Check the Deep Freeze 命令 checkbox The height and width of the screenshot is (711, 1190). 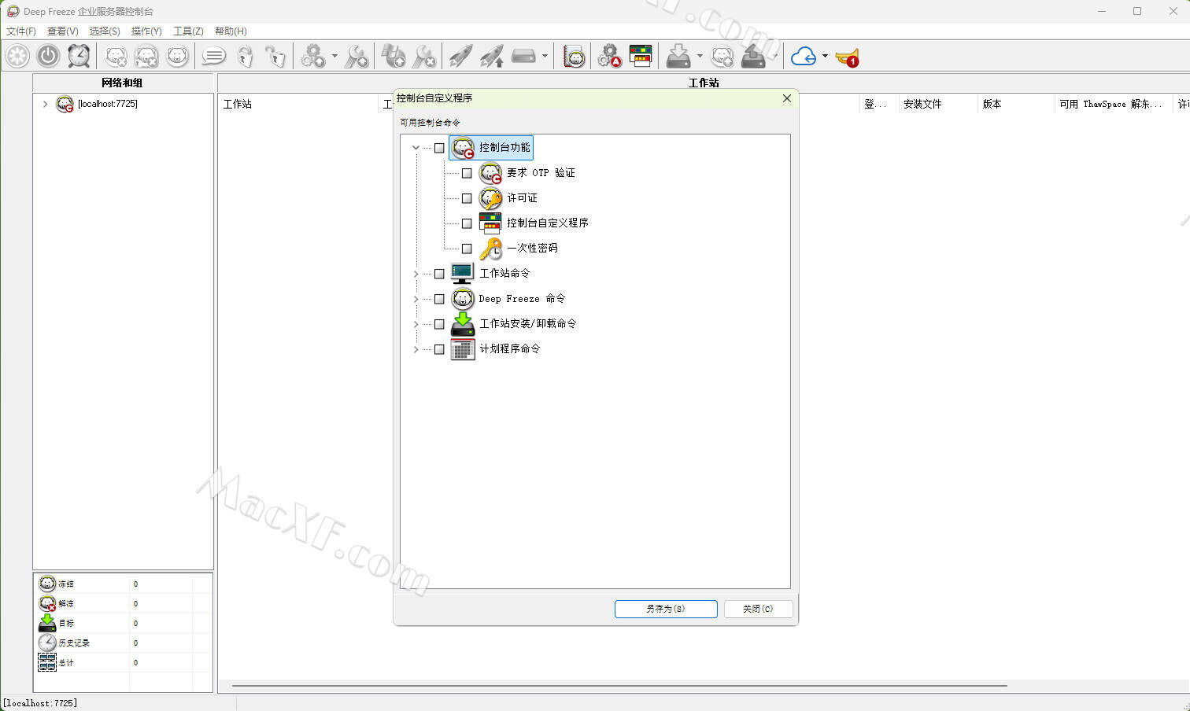tap(439, 299)
